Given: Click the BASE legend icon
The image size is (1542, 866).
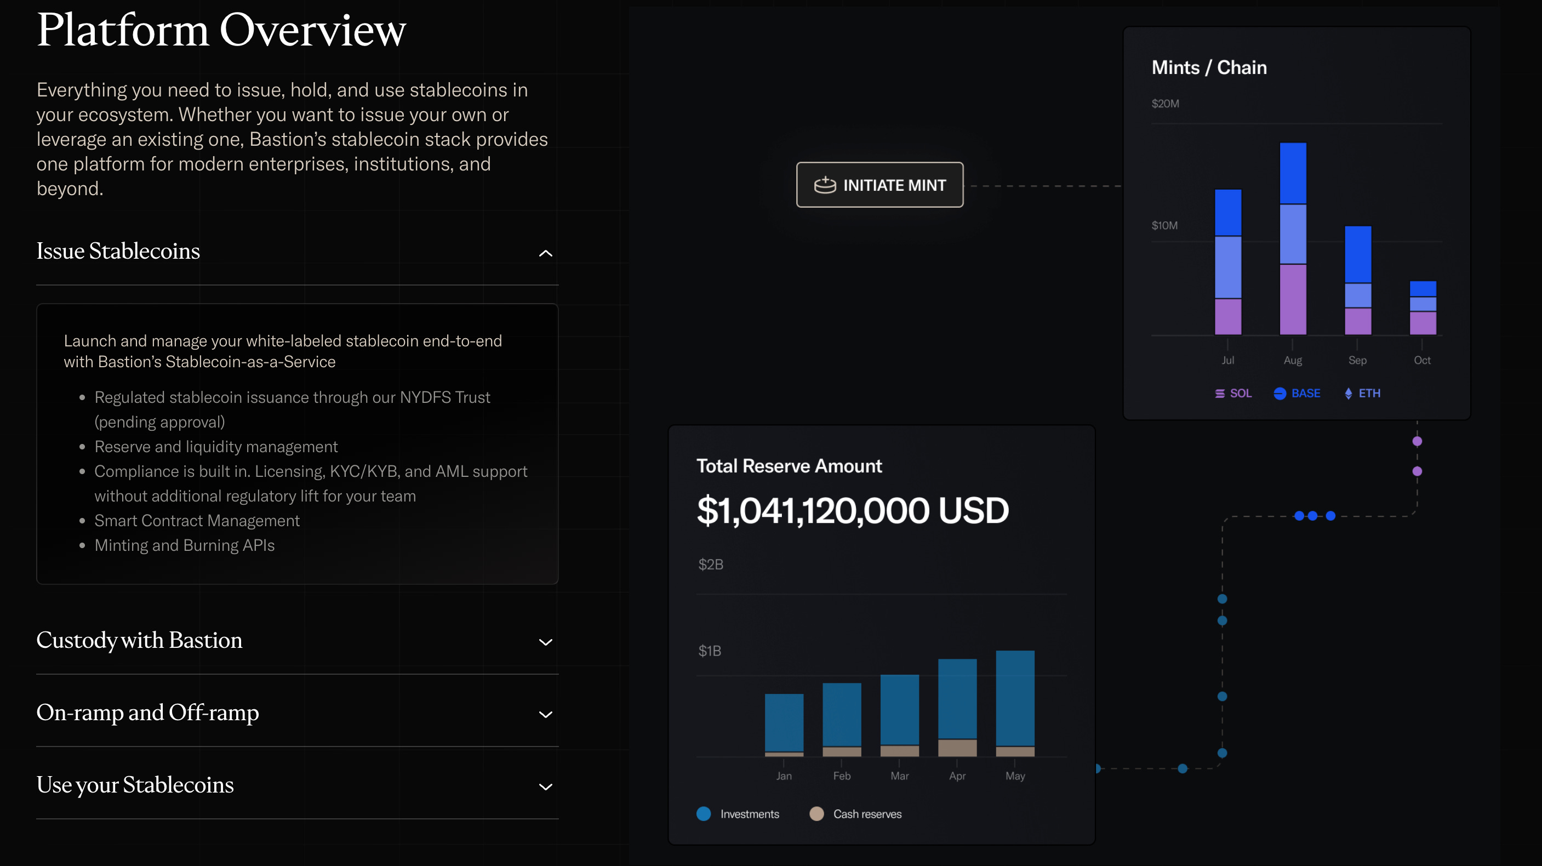Looking at the screenshot, I should click(1279, 394).
